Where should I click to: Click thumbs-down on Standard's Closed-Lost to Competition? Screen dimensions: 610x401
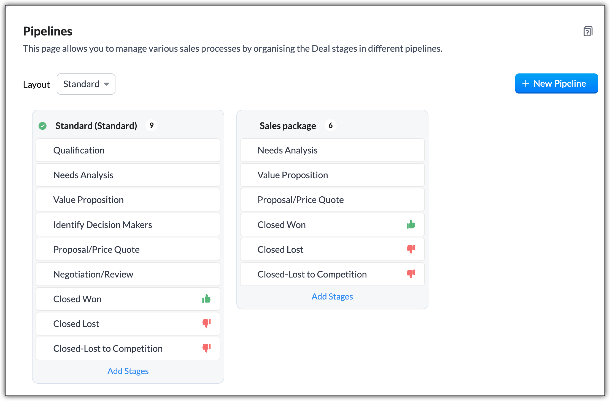206,348
